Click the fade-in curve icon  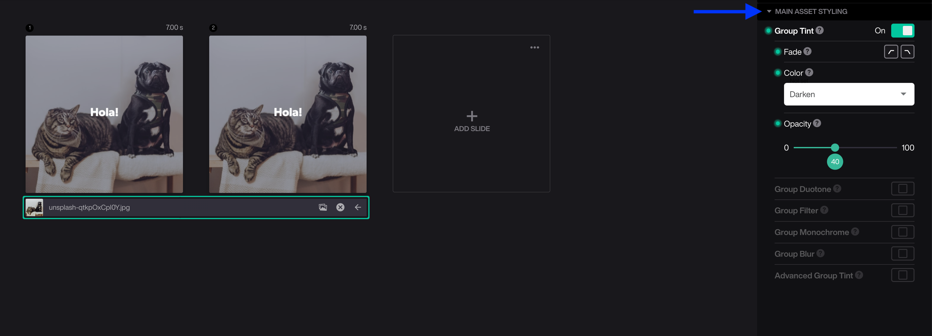click(x=891, y=52)
